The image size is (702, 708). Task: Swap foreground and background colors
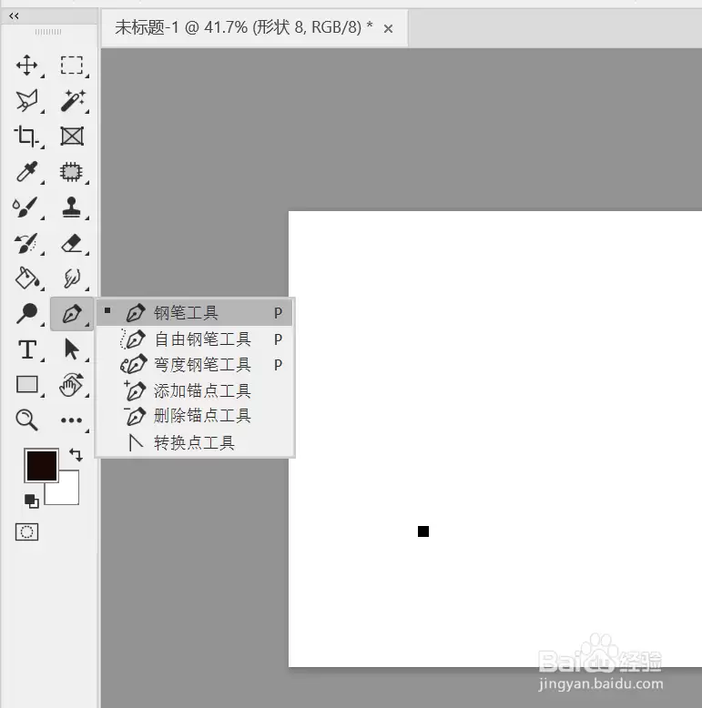76,454
